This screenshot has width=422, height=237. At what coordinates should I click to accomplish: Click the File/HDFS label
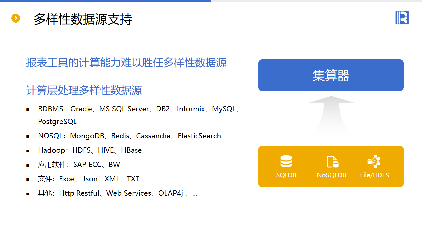(x=375, y=175)
